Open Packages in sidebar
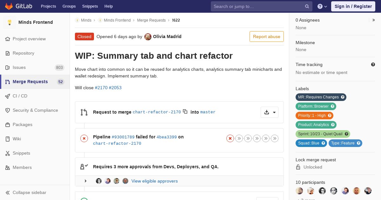The image size is (381, 200). pos(35,124)
